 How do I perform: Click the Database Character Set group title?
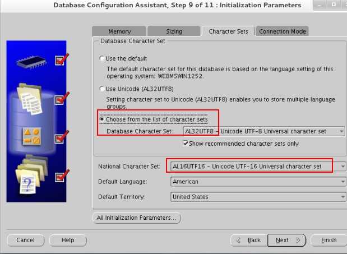pyautogui.click(x=132, y=41)
